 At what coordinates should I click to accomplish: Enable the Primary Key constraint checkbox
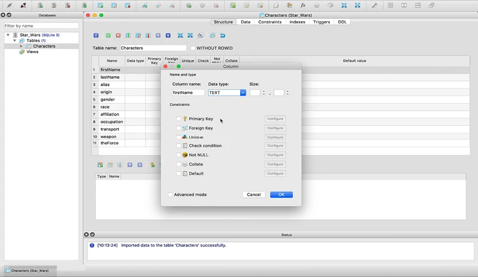tap(178, 118)
